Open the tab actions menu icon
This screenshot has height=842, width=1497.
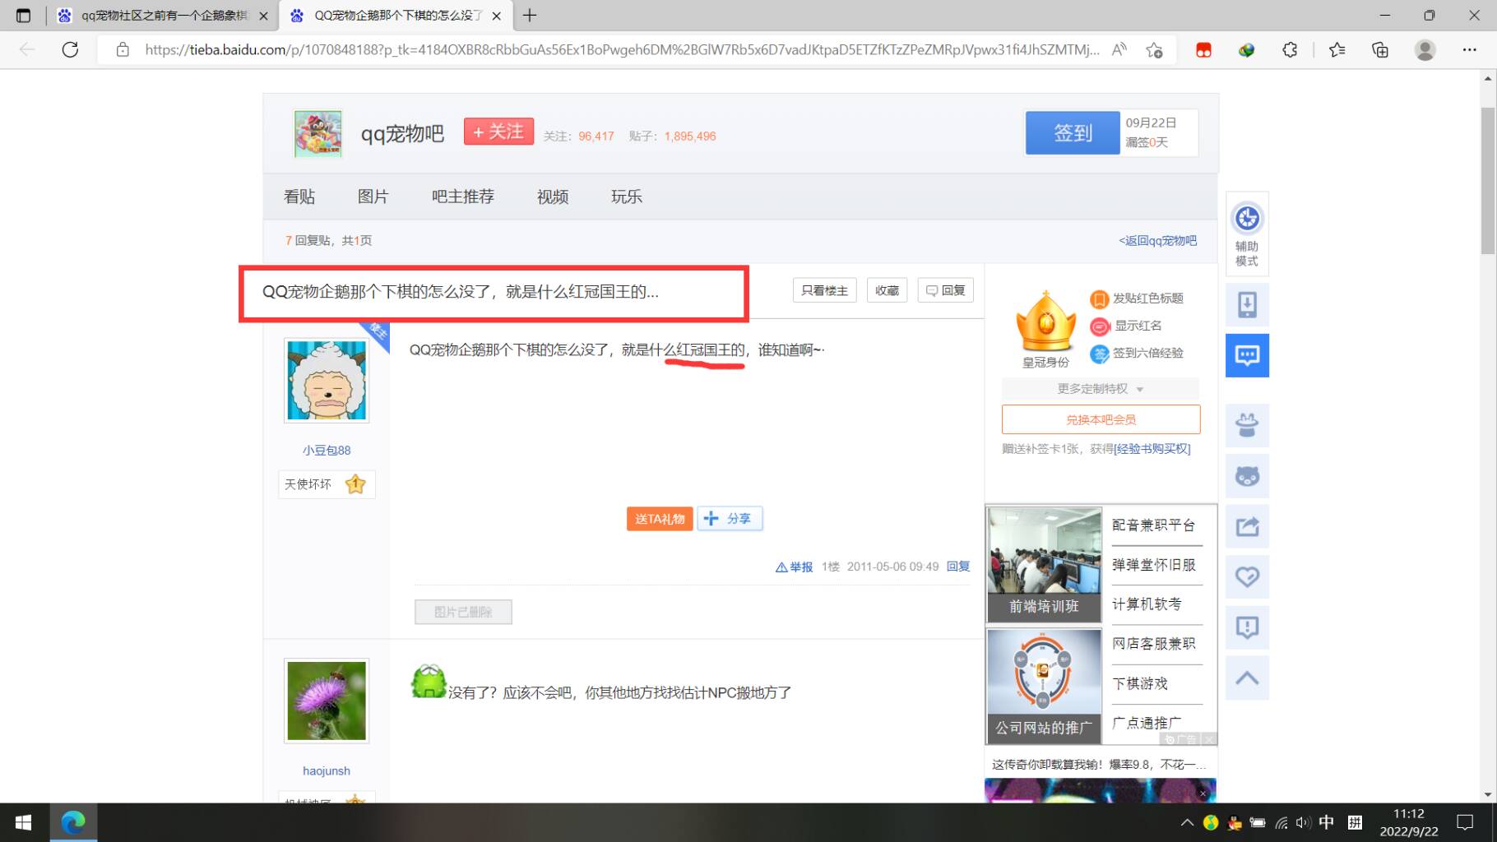tap(23, 15)
